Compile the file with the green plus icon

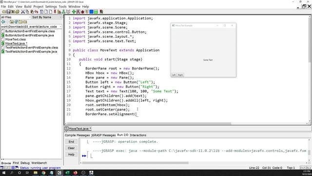(x=74, y=12)
